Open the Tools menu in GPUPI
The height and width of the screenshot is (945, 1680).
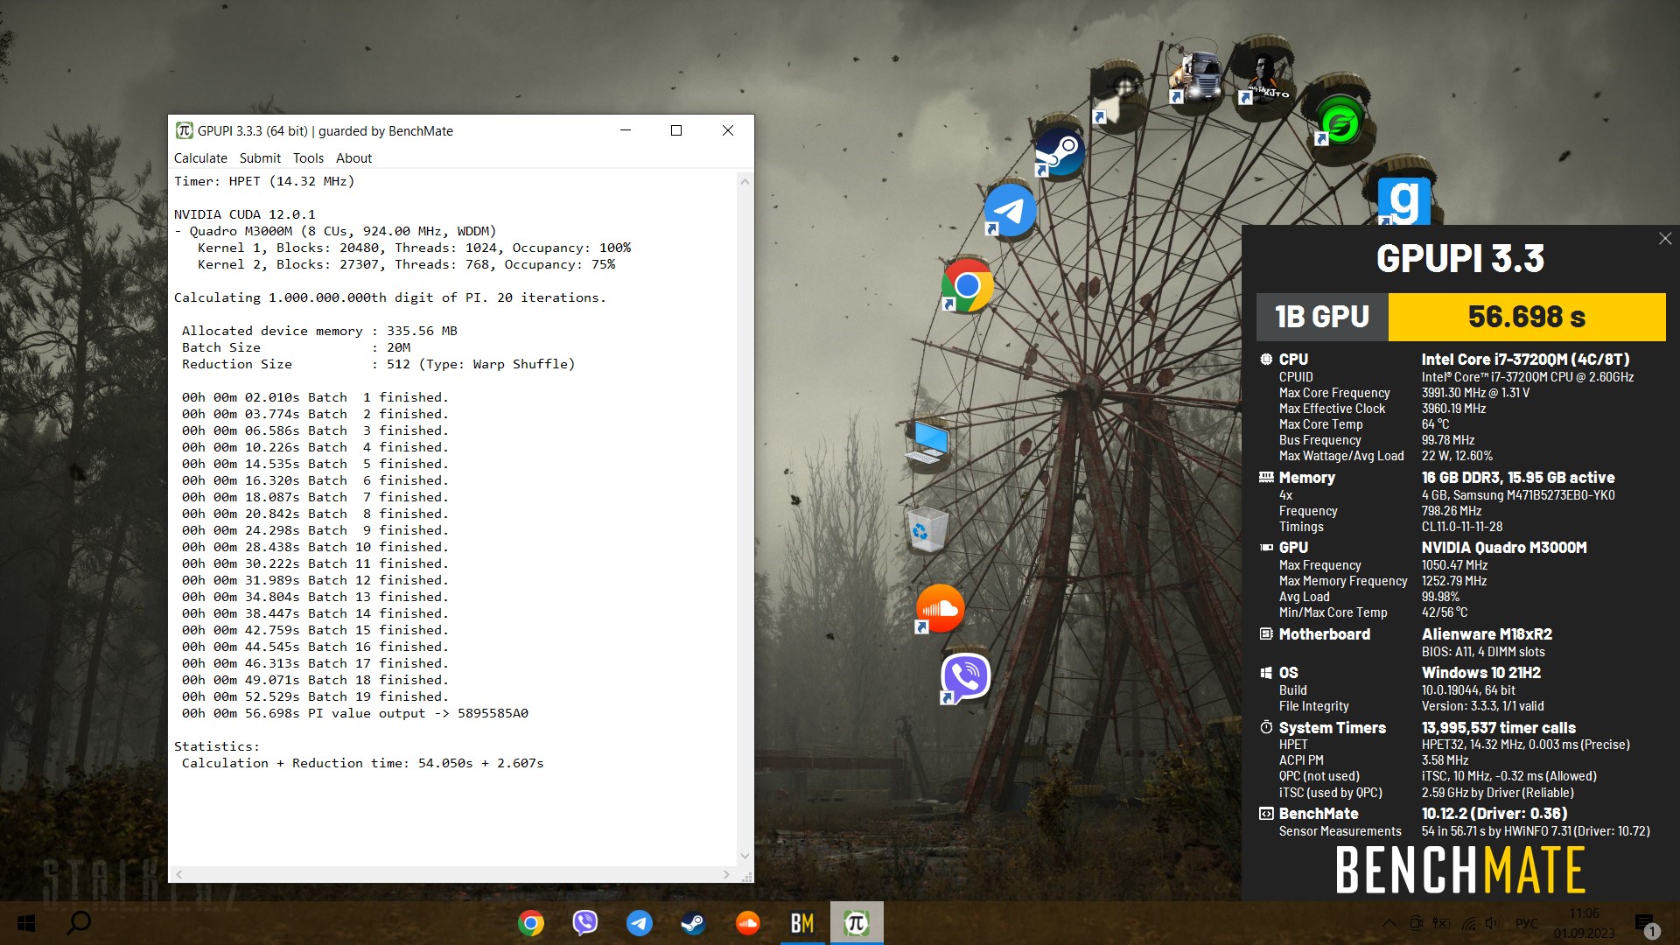click(308, 158)
